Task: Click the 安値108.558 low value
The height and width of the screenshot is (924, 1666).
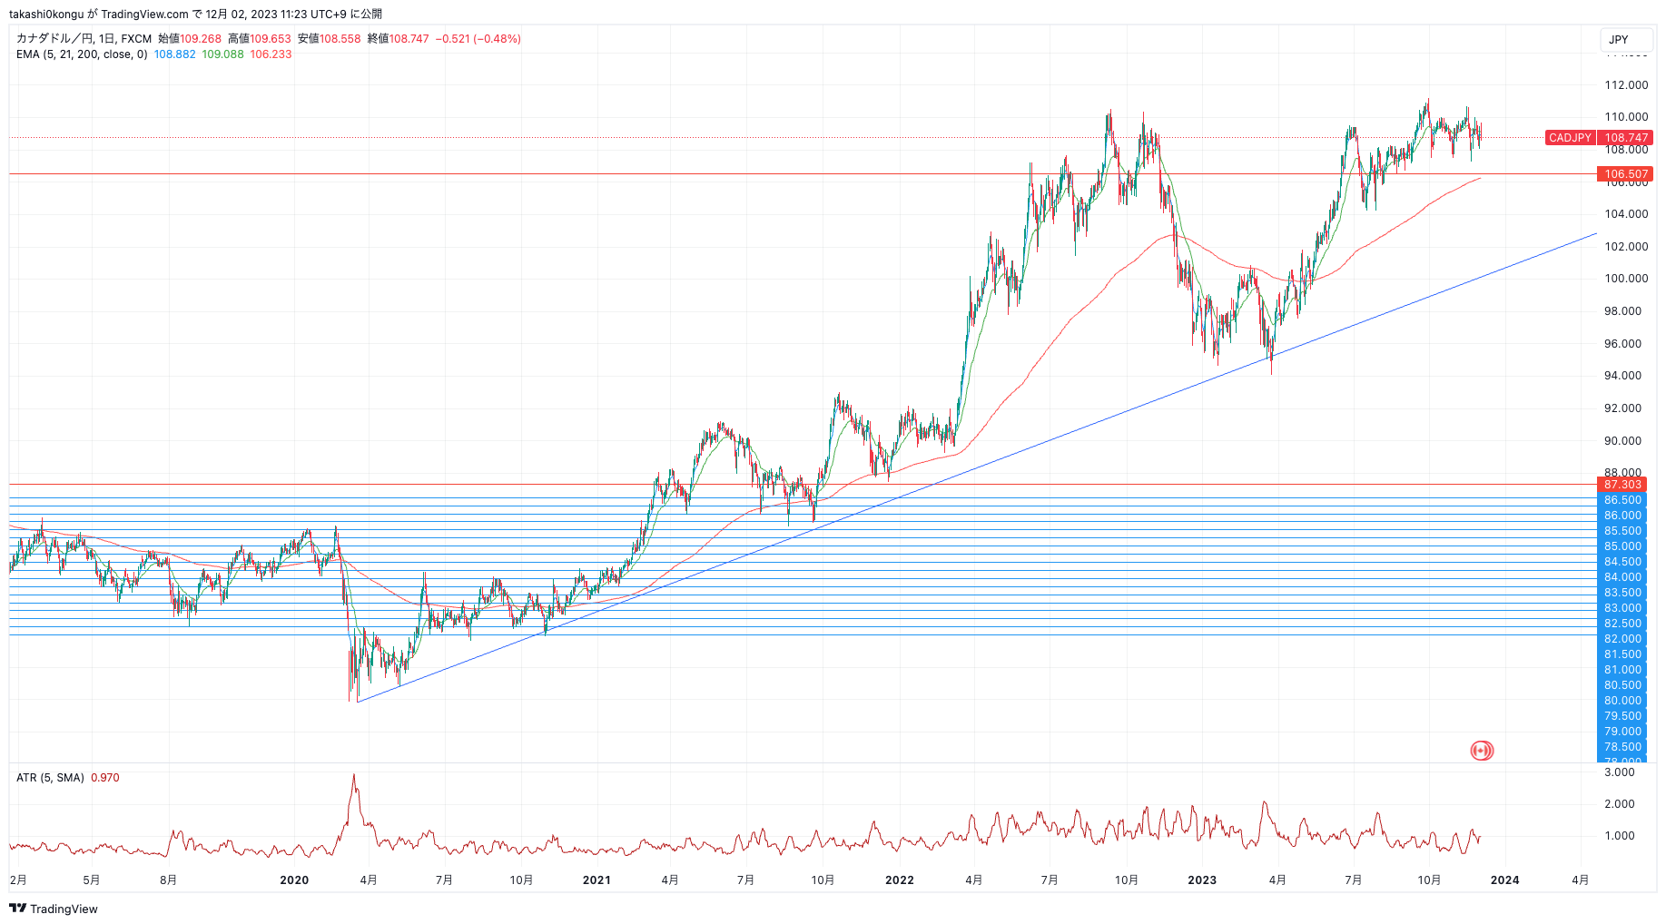Action: coord(330,39)
